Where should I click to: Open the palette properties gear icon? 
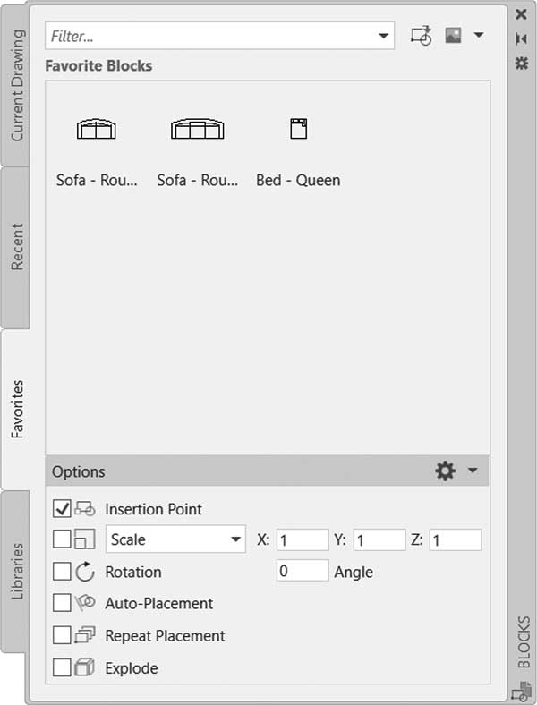(521, 63)
